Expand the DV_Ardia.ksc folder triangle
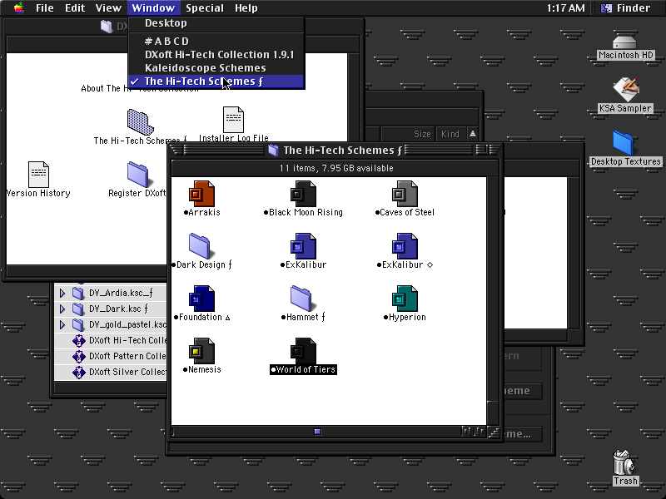 pyautogui.click(x=62, y=294)
